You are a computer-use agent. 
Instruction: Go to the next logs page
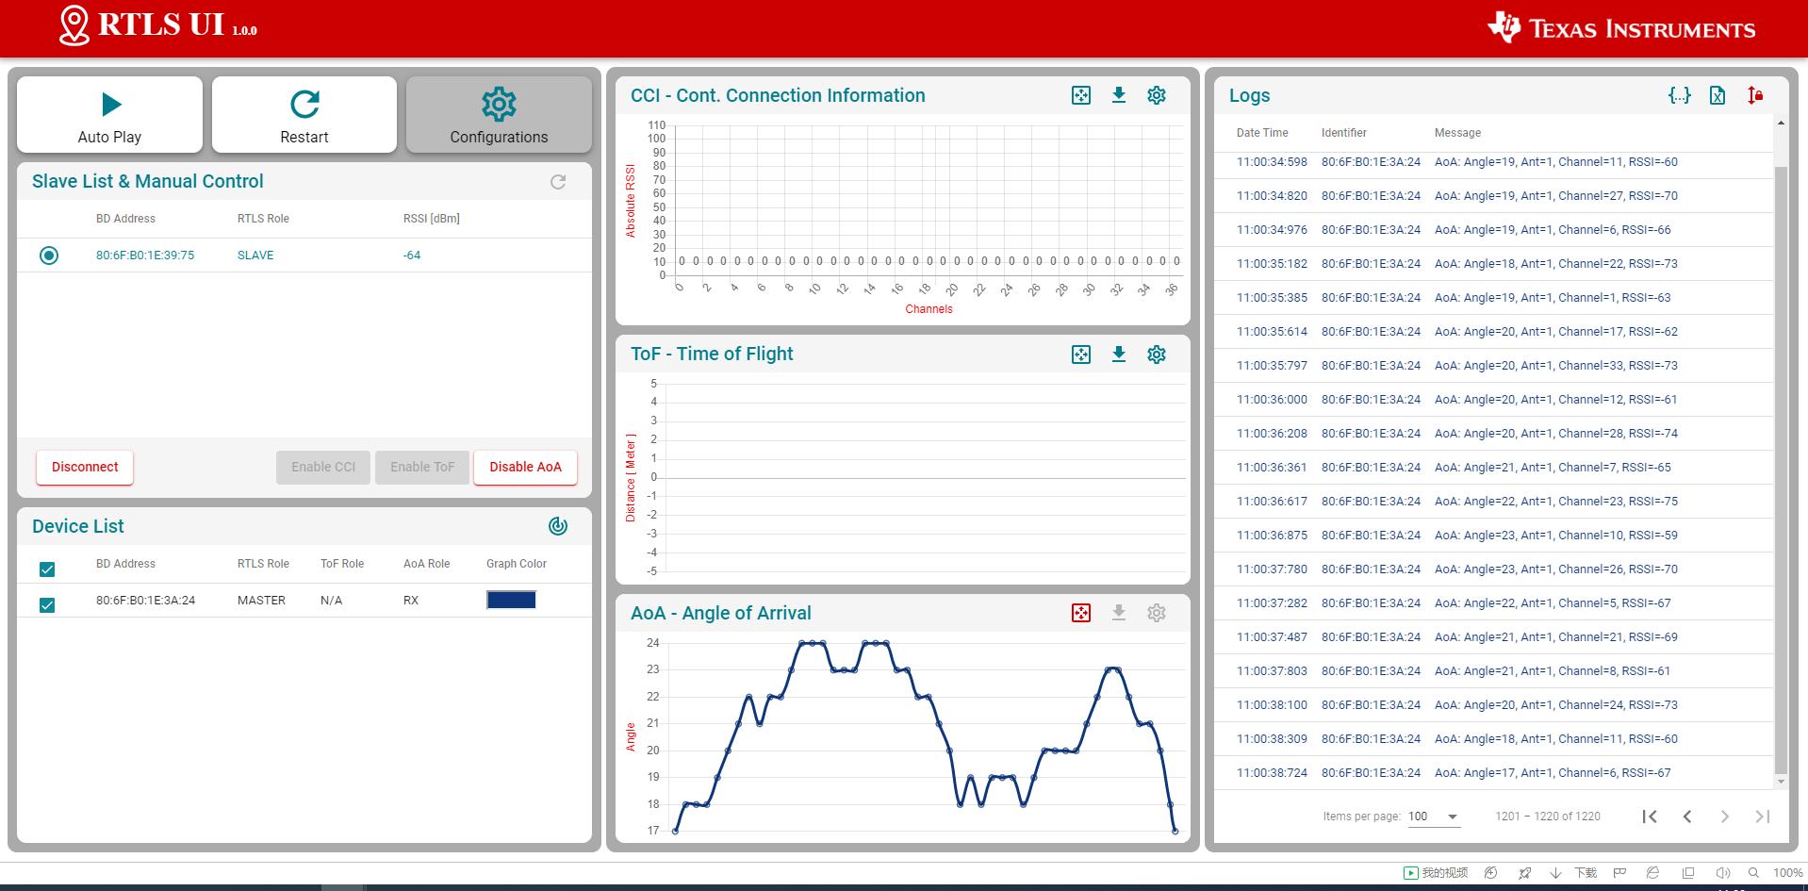tap(1725, 817)
